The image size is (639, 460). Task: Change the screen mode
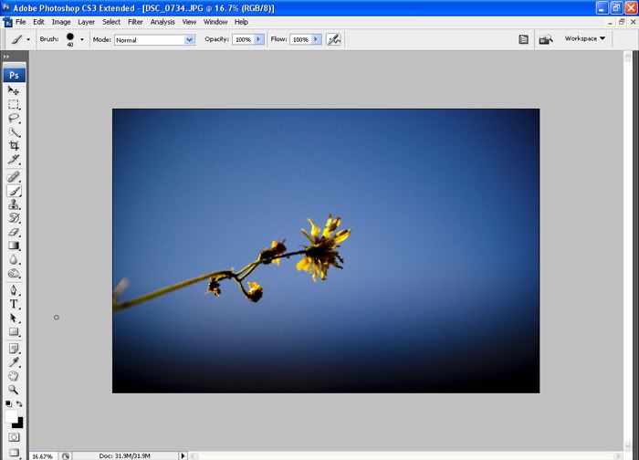click(x=14, y=453)
